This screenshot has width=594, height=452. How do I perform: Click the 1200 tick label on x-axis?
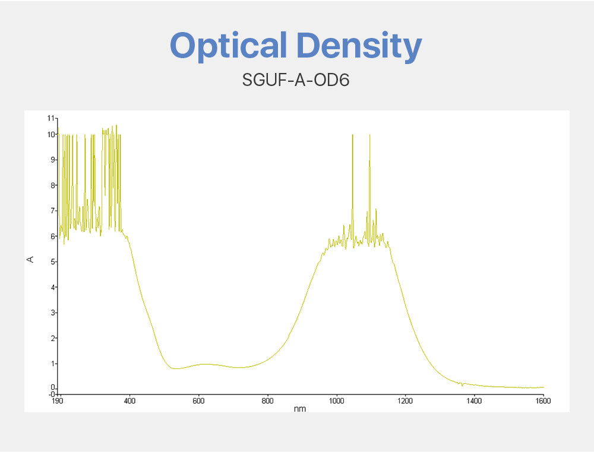pyautogui.click(x=405, y=401)
